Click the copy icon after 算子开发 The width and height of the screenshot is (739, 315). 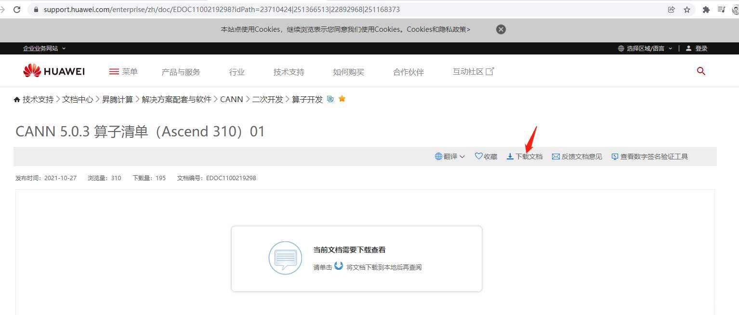330,99
